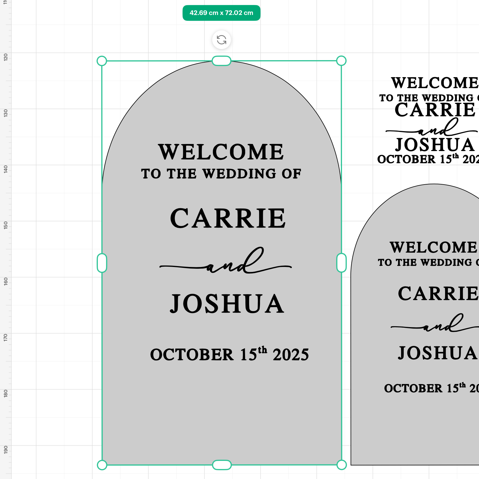Select OCTOBER 15th 2025 in the selected arch
The width and height of the screenshot is (479, 479).
pyautogui.click(x=229, y=354)
